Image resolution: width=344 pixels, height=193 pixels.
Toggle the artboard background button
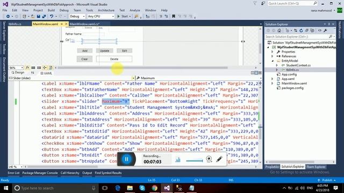tap(51, 68)
